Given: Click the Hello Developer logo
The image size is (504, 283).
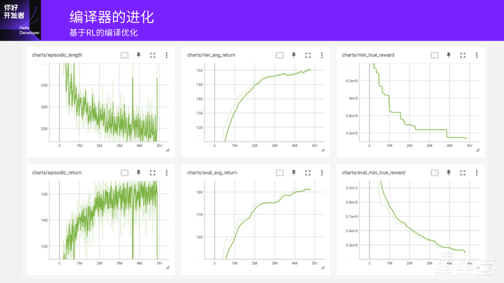Looking at the screenshot, I should [21, 20].
